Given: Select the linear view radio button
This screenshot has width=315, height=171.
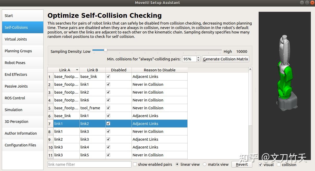Looking at the screenshot, I should click(x=177, y=164).
